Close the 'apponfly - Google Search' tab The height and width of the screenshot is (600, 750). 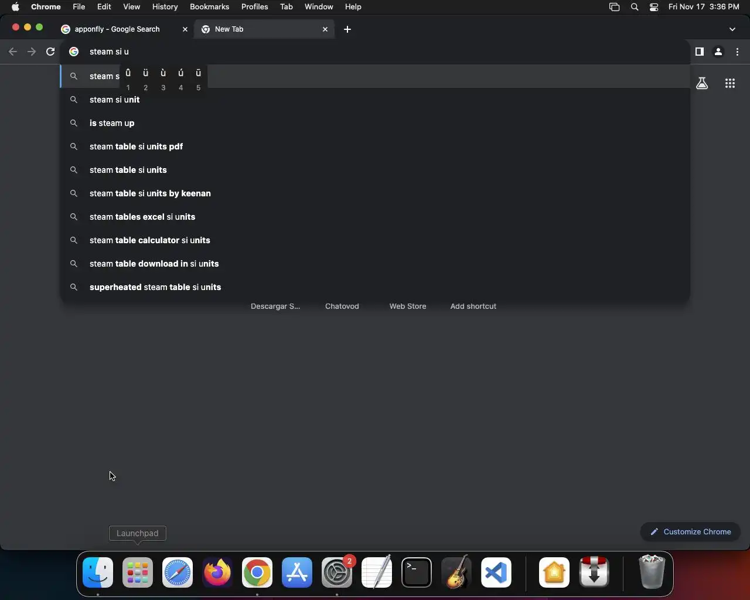click(185, 29)
